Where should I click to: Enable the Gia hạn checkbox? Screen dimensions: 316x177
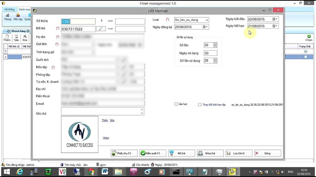click(x=176, y=104)
